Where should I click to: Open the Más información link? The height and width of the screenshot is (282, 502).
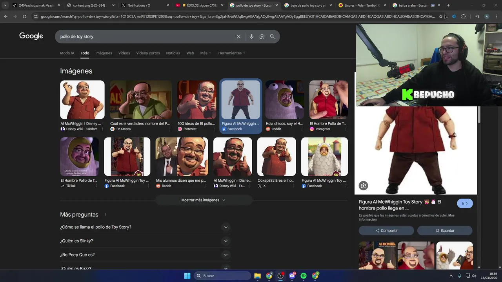406,217
